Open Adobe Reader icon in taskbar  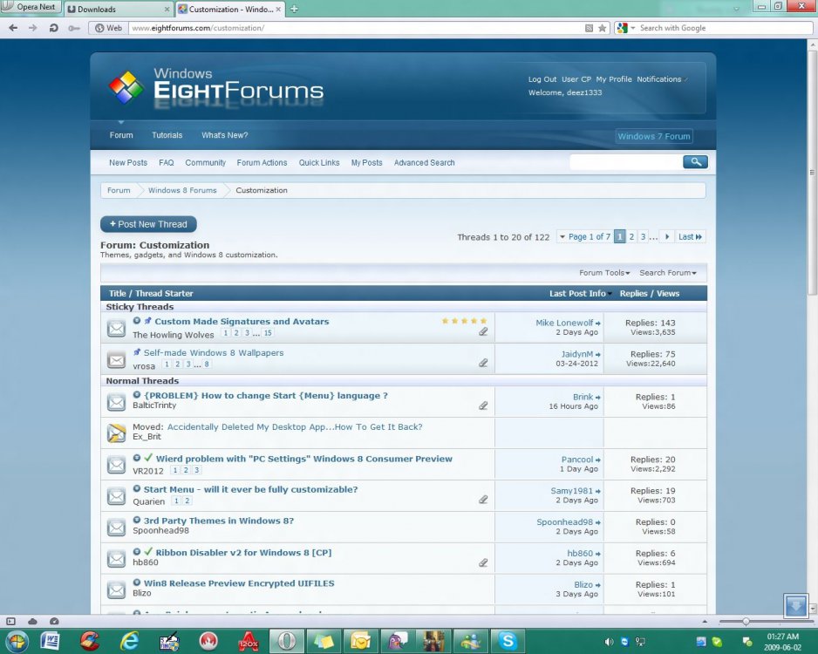coord(249,641)
